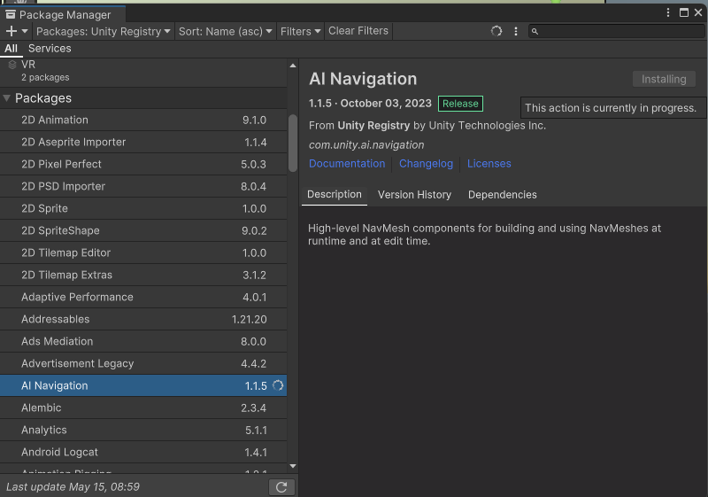
Task: Switch to the All tab
Action: click(x=11, y=49)
